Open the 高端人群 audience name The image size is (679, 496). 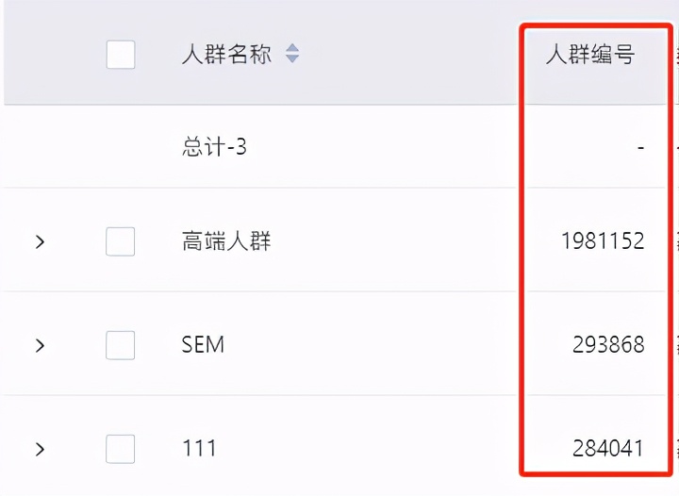(x=226, y=242)
